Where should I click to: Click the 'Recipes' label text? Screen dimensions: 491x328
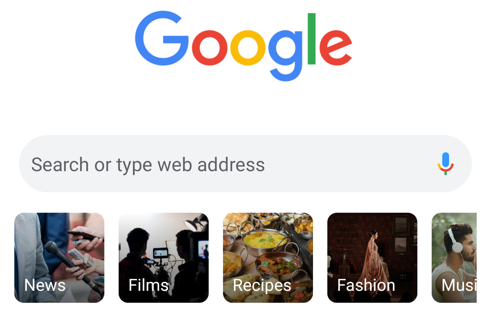coord(262,286)
